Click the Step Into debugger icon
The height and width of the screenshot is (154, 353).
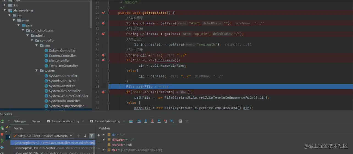(146, 121)
